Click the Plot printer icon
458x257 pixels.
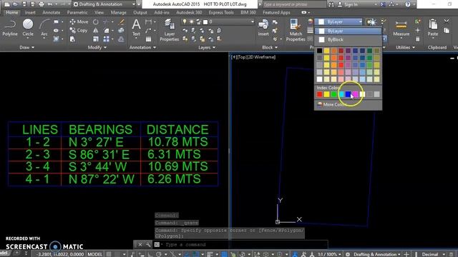(42, 4)
